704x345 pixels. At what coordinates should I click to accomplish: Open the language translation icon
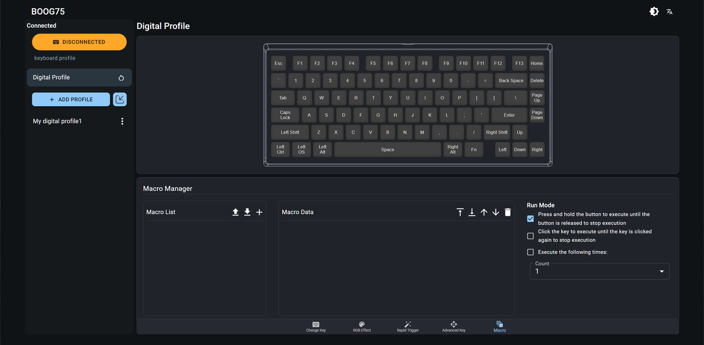[x=669, y=12]
